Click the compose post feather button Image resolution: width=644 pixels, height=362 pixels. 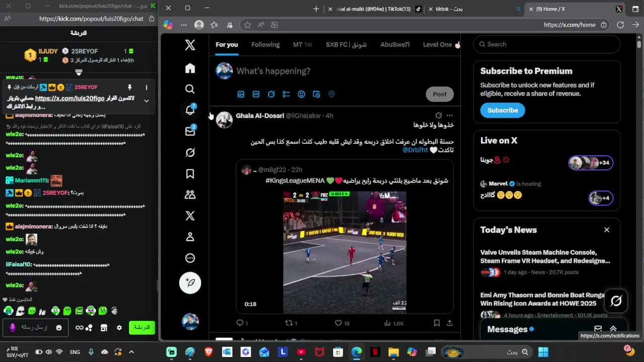pos(190,283)
